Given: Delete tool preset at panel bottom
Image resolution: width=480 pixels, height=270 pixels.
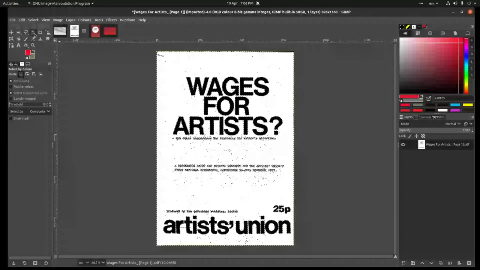Looking at the screenshot, I should [x=35, y=263].
